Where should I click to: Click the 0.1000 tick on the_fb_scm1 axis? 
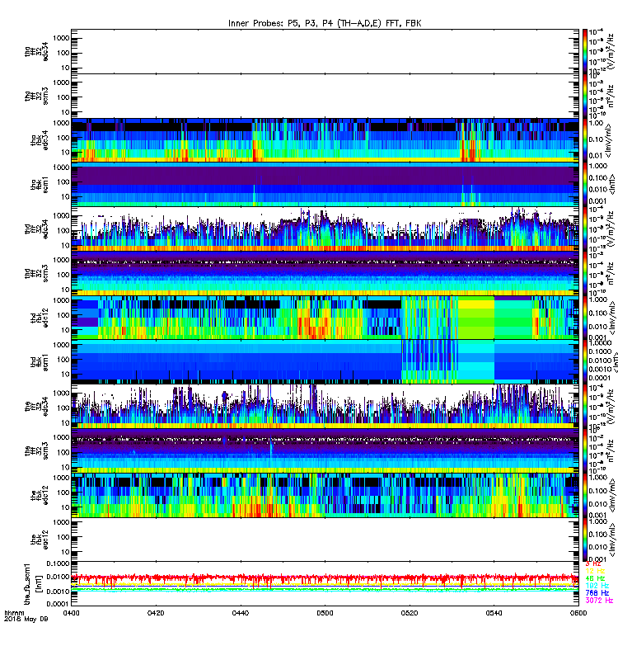click(x=58, y=563)
